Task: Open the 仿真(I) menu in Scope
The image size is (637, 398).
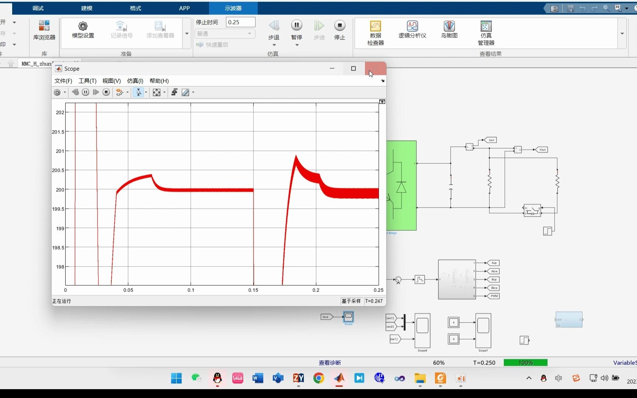Action: (135, 81)
